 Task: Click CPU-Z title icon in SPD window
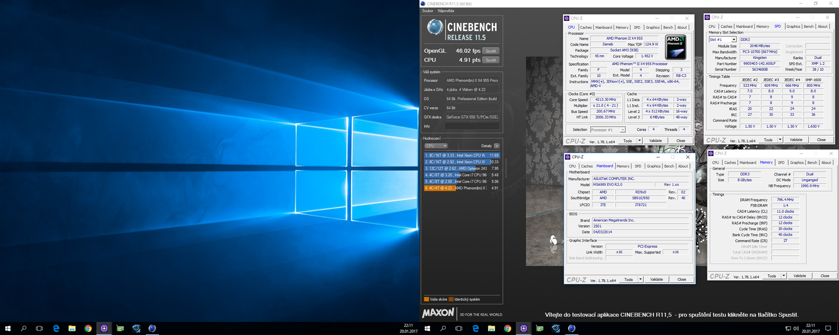click(707, 17)
